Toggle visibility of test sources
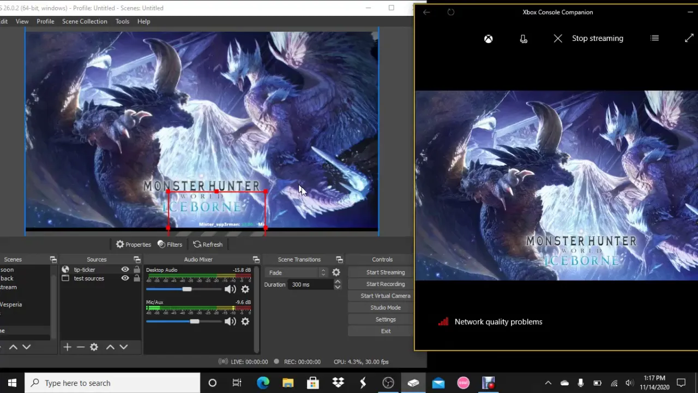Viewport: 698px width, 393px height. point(125,278)
